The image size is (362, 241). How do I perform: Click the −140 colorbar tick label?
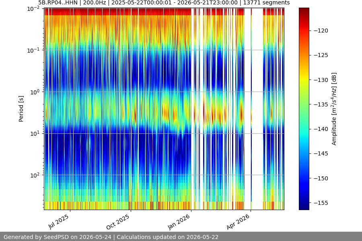click(x=321, y=129)
